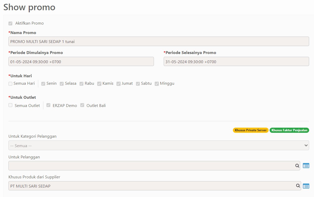
Task: Toggle the Jumat checkbox
Action: [x=119, y=84]
